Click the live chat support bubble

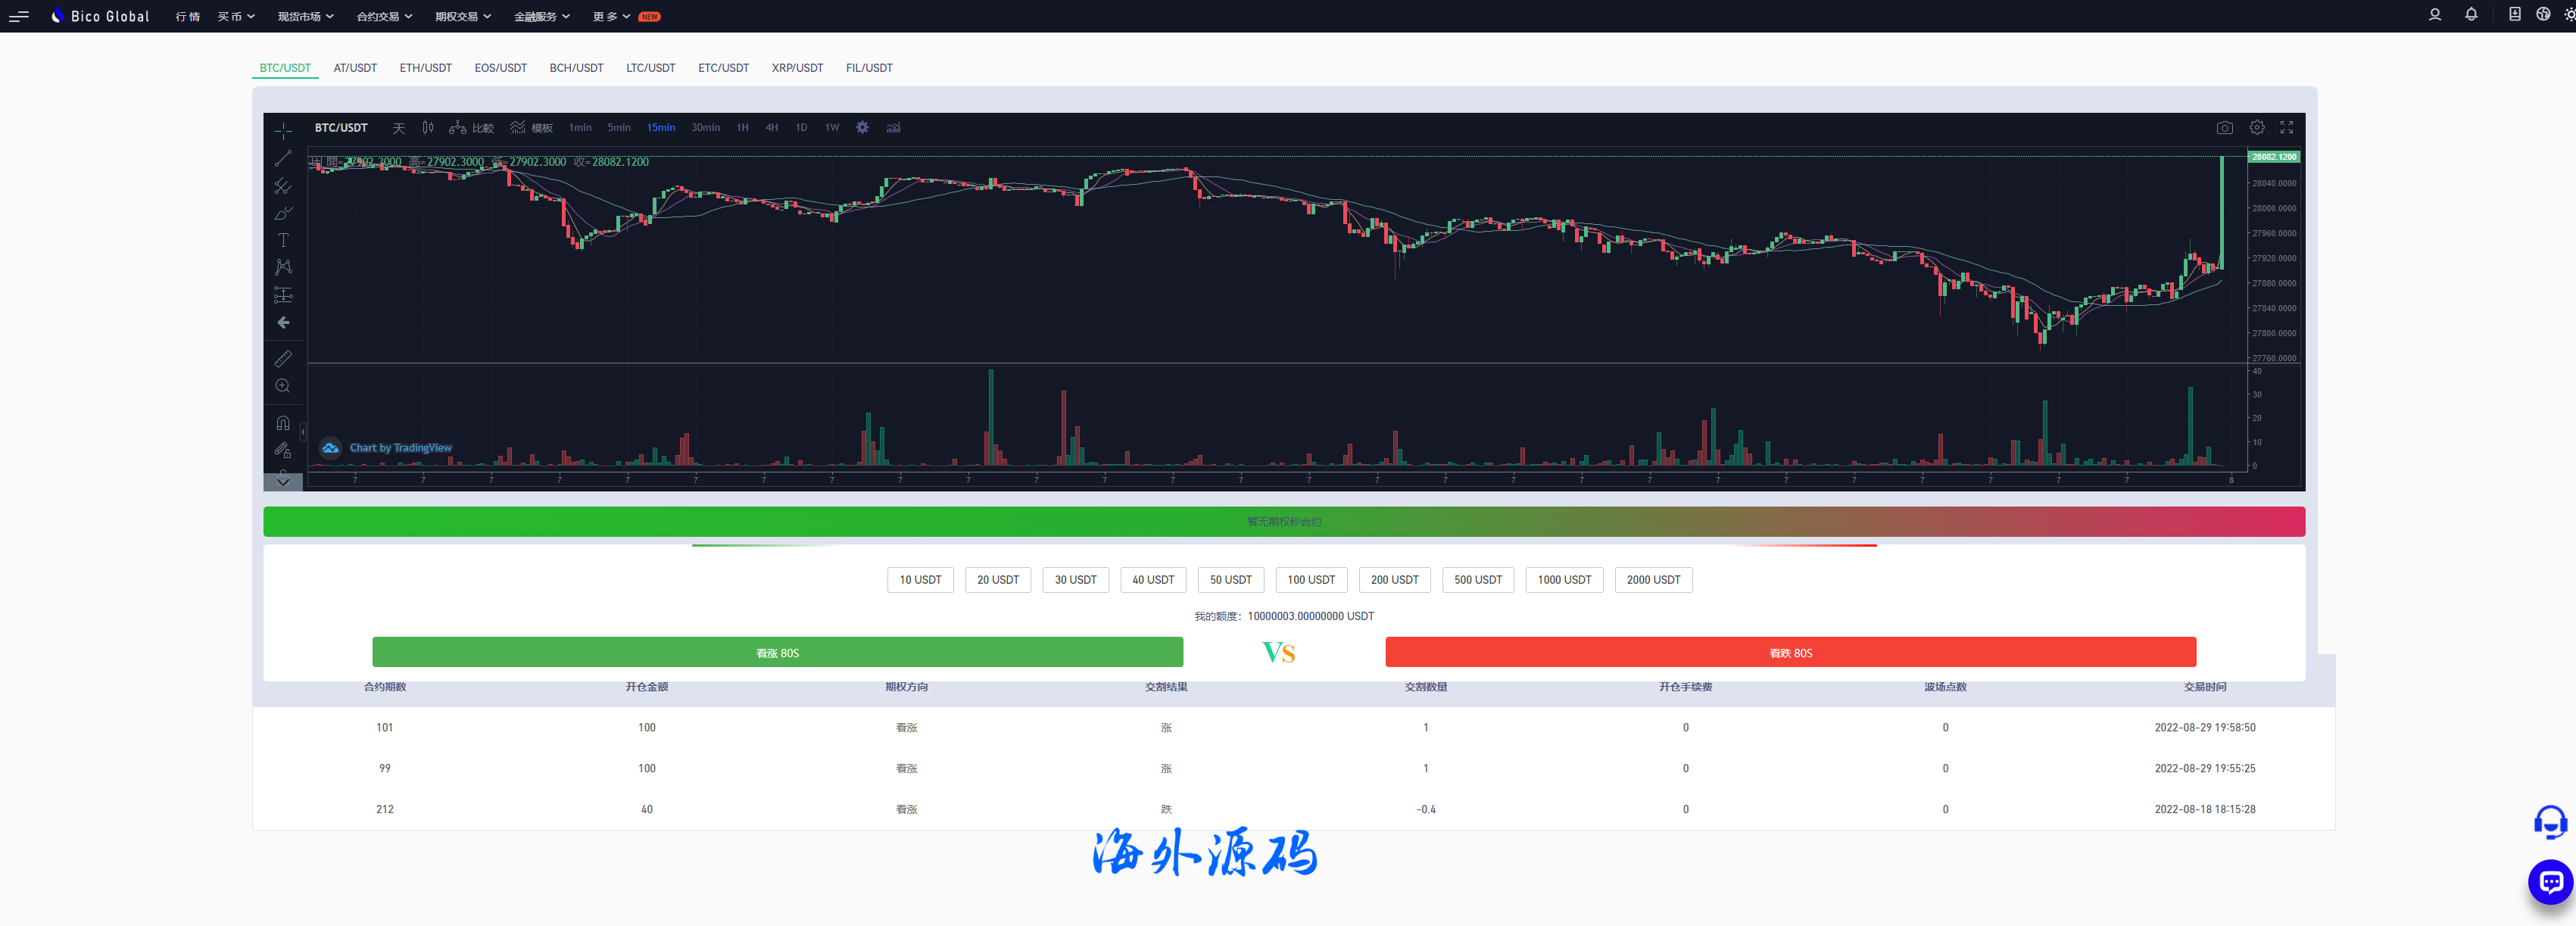pos(2550,882)
